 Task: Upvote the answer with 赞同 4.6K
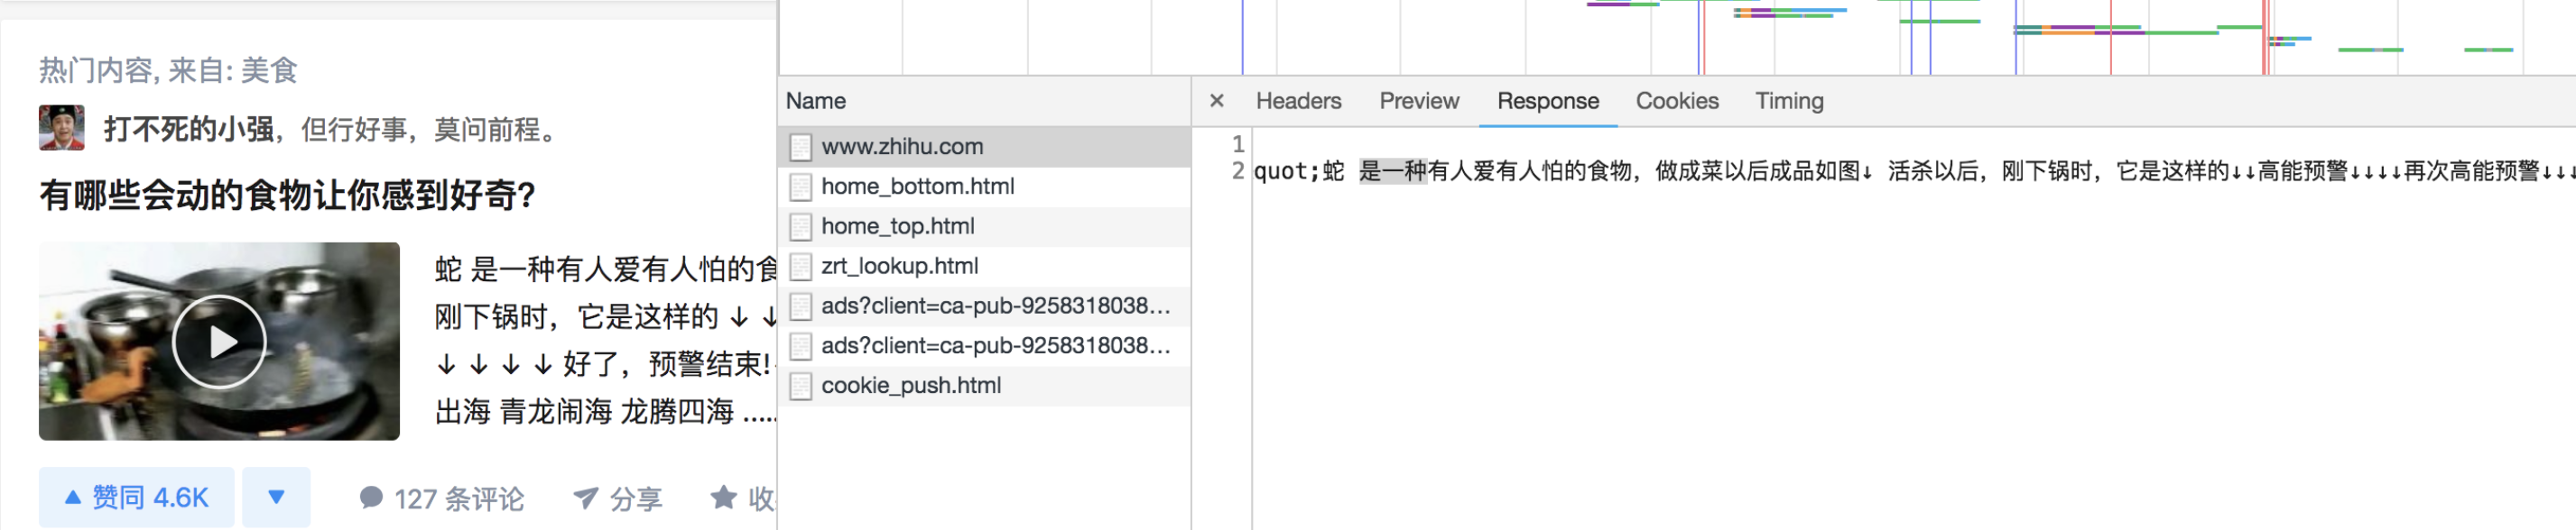[137, 497]
